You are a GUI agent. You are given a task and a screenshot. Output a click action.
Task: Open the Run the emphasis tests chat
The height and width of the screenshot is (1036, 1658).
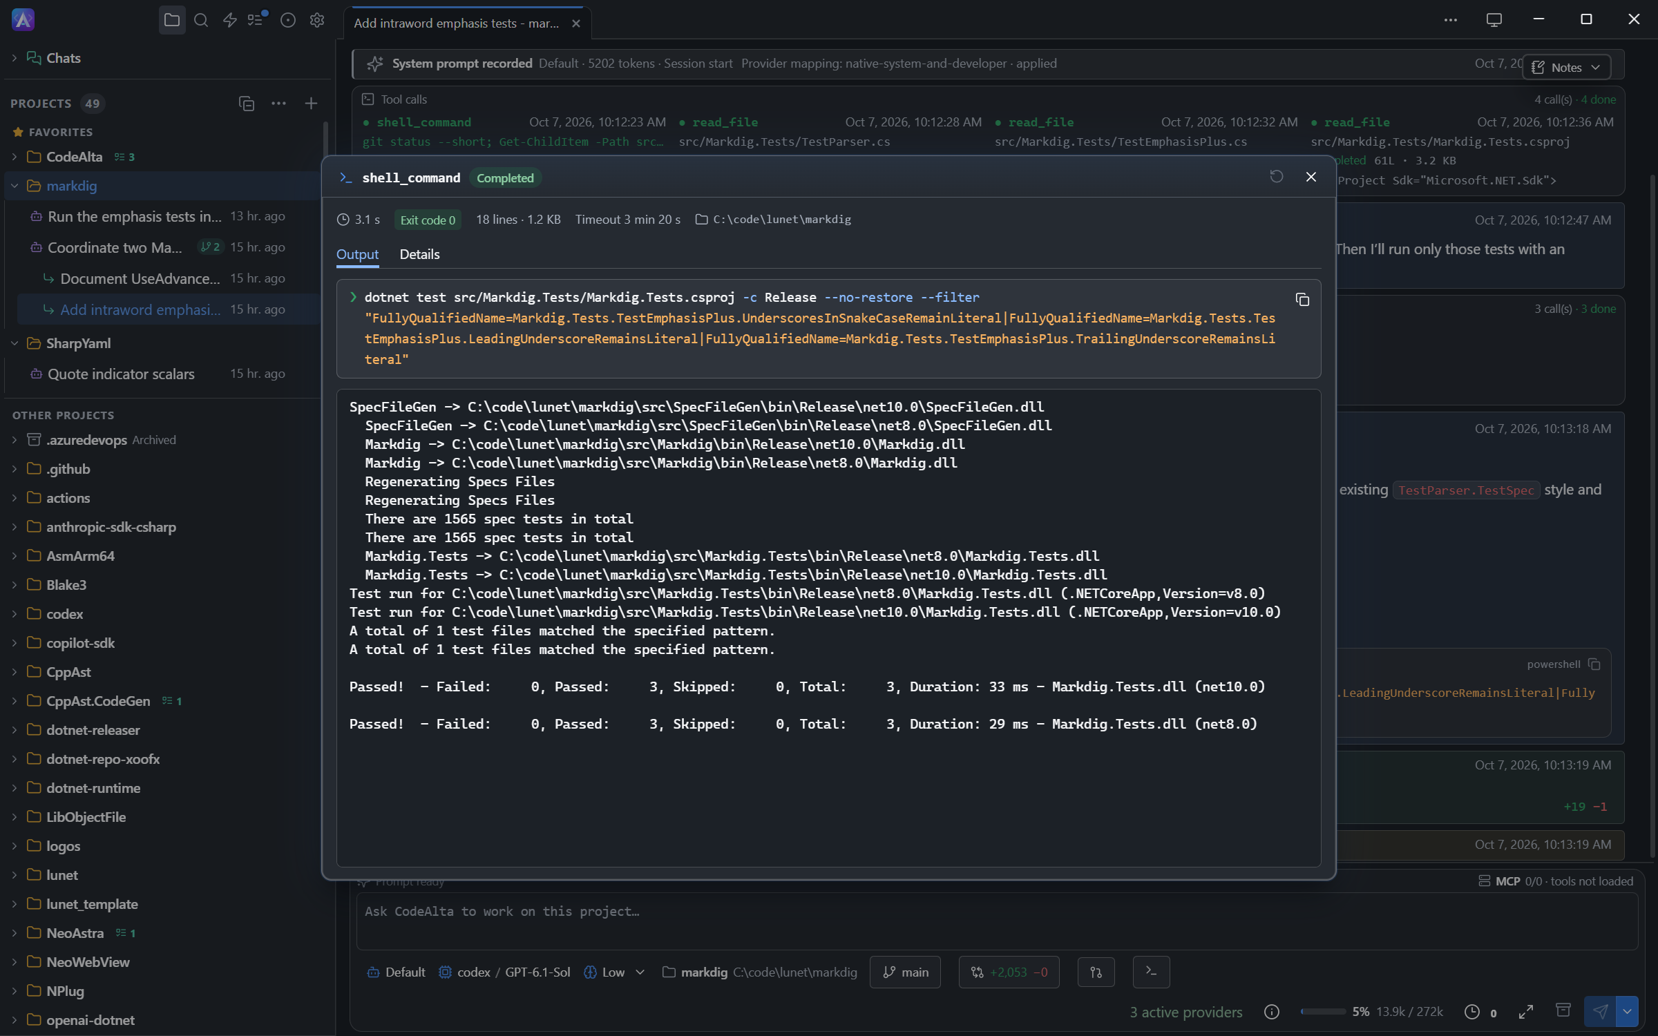(163, 216)
